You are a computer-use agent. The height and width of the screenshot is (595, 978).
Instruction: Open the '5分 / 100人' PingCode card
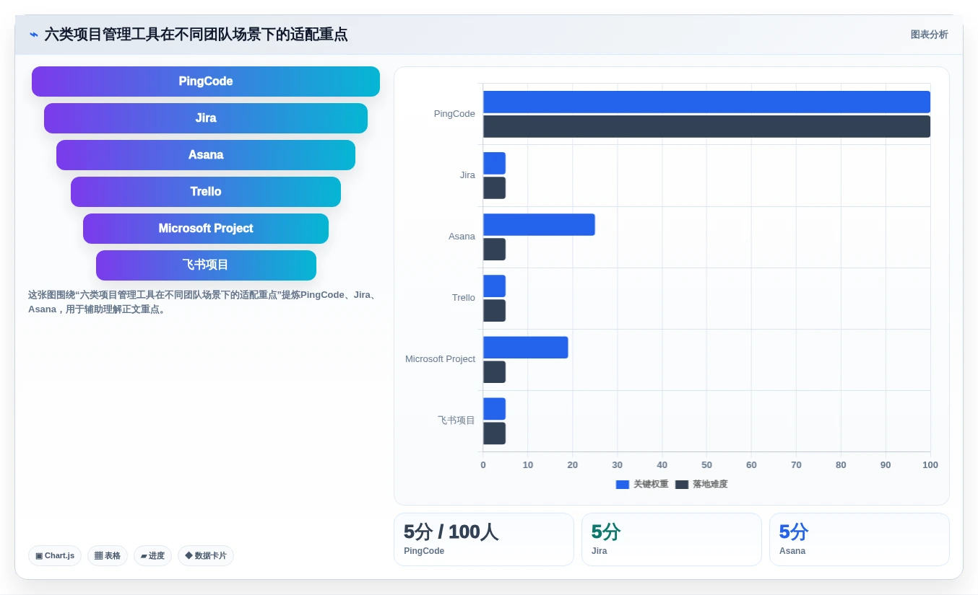tap(484, 539)
